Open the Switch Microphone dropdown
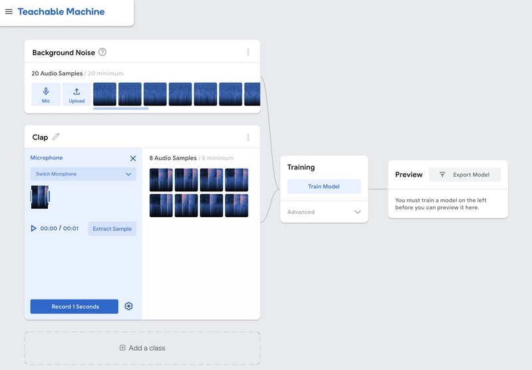532x370 pixels. tap(83, 174)
